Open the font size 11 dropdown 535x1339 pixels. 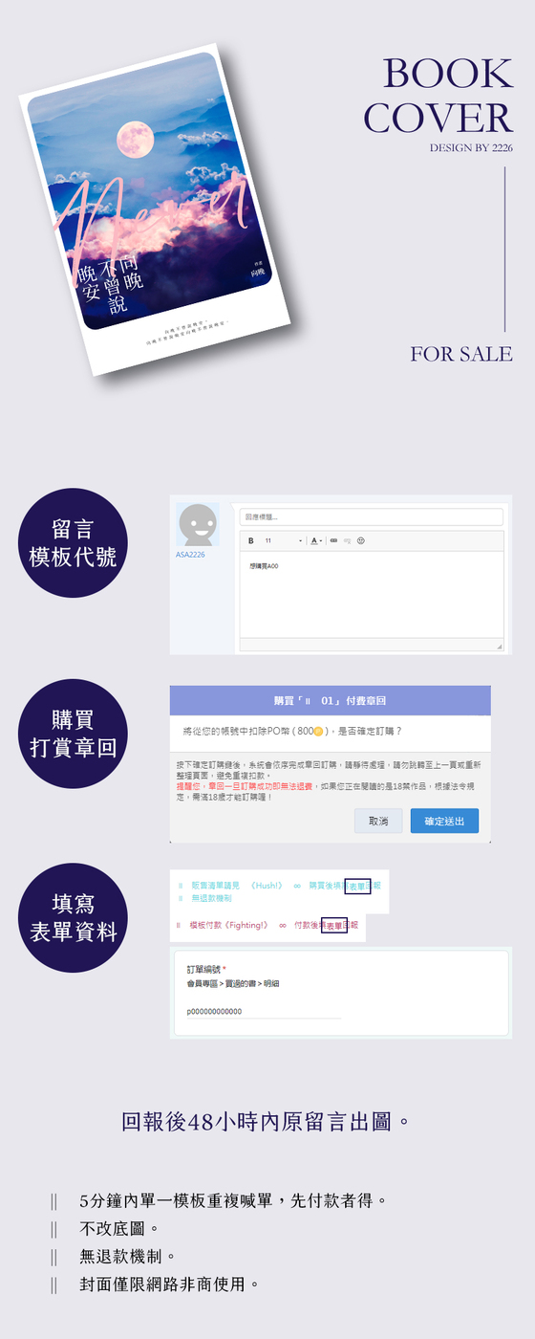284,540
